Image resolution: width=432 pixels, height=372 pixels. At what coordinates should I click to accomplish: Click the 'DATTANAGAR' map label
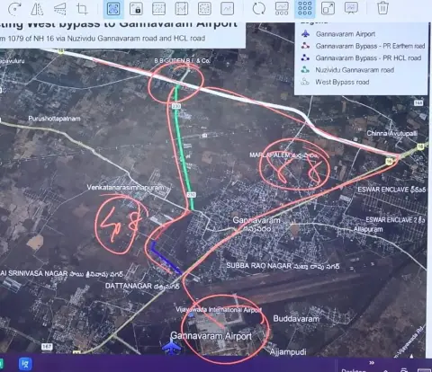[x=129, y=286]
